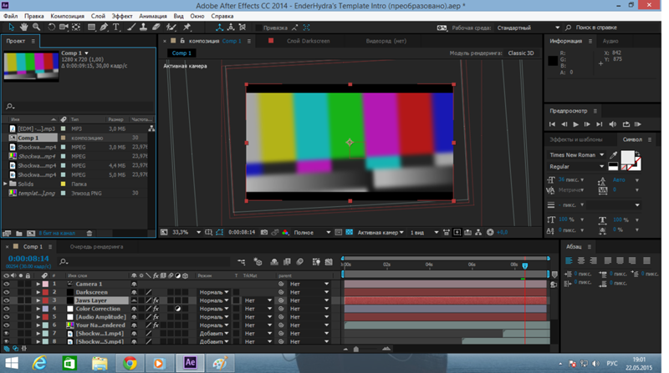Open the Активная камера view dropdown
669x373 pixels.
(x=380, y=233)
